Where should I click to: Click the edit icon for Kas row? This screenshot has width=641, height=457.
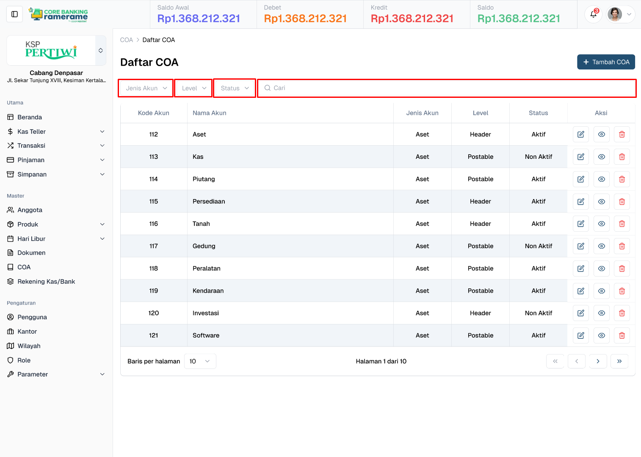pyautogui.click(x=580, y=157)
